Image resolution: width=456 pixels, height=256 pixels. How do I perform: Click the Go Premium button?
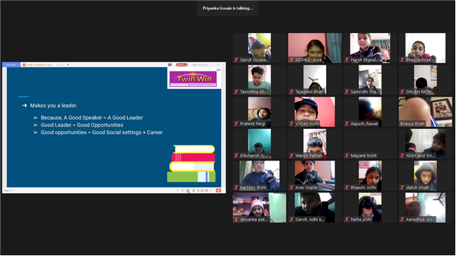coord(201,65)
